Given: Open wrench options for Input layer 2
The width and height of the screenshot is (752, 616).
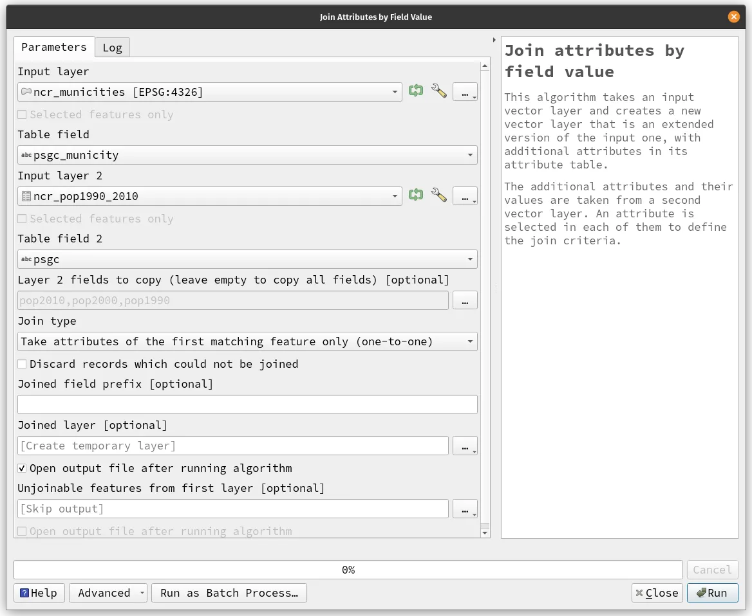Looking at the screenshot, I should (x=439, y=195).
